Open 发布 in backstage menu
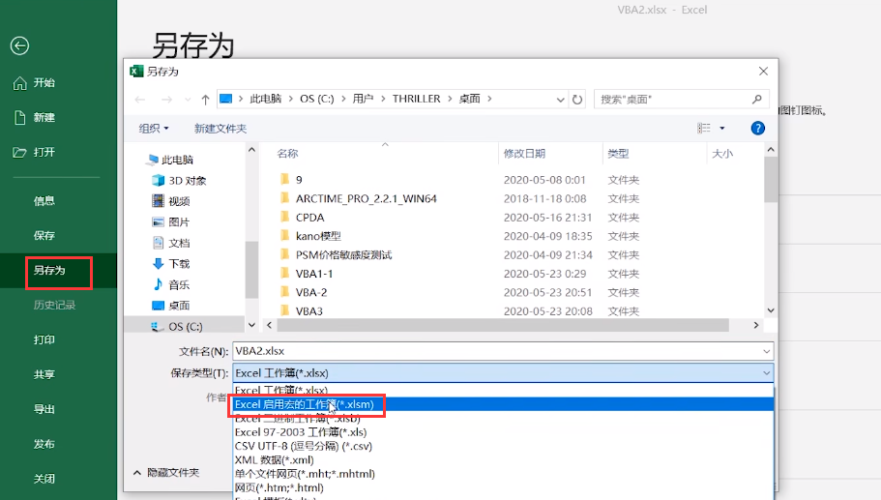 tap(44, 444)
